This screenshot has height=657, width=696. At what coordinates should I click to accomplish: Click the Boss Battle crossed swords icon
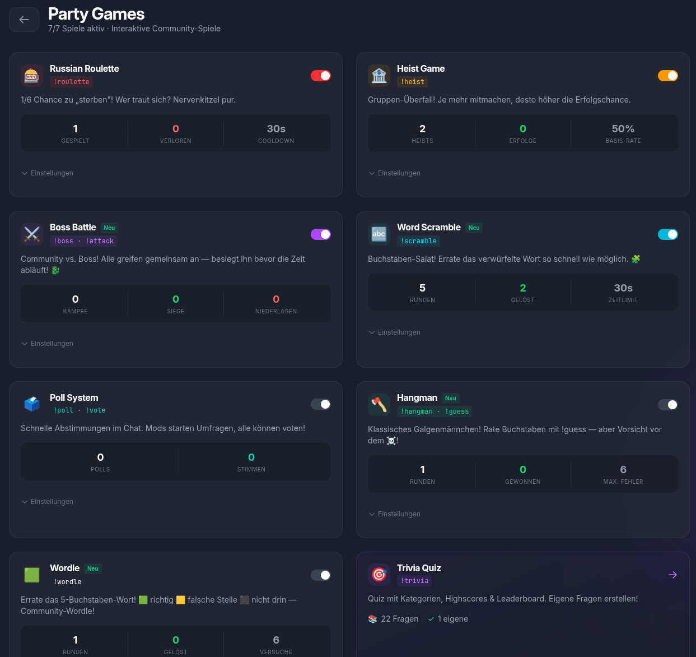tap(32, 234)
